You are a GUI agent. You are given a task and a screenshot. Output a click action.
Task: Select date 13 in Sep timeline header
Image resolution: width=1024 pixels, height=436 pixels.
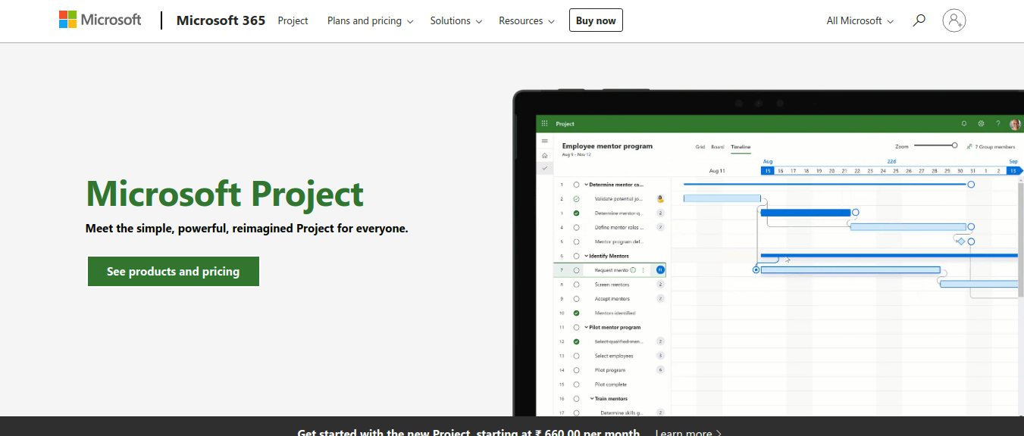1013,171
